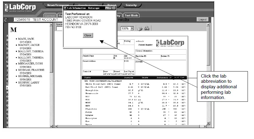
Task: Close the Lab Information window with X
Action: (x=114, y=8)
